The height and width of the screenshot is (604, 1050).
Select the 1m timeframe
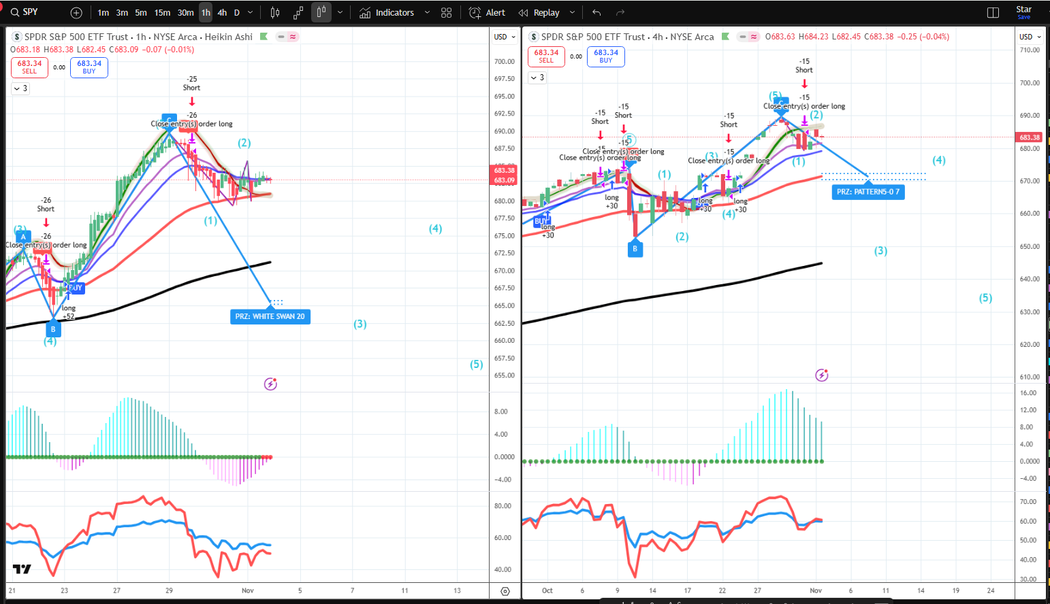click(x=103, y=13)
